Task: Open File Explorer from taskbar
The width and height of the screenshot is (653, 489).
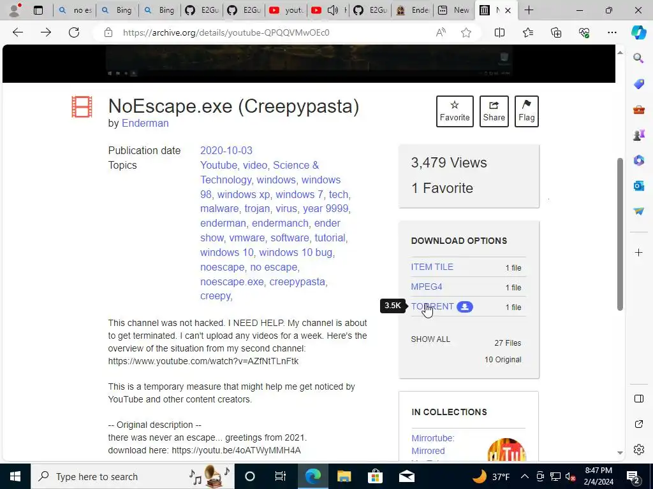Action: [344, 476]
